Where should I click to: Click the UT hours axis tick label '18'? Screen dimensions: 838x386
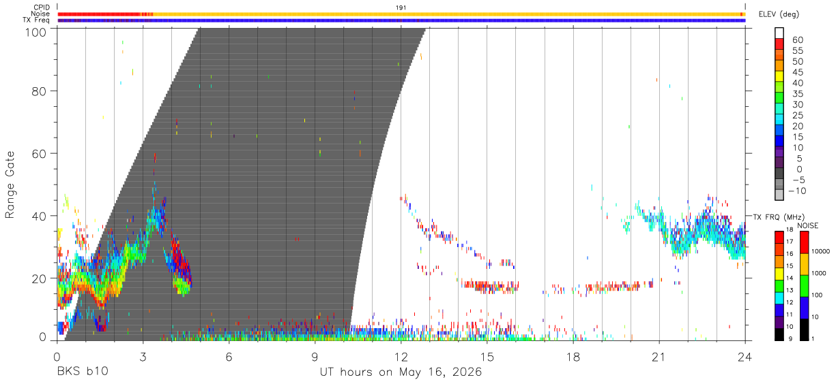click(573, 357)
